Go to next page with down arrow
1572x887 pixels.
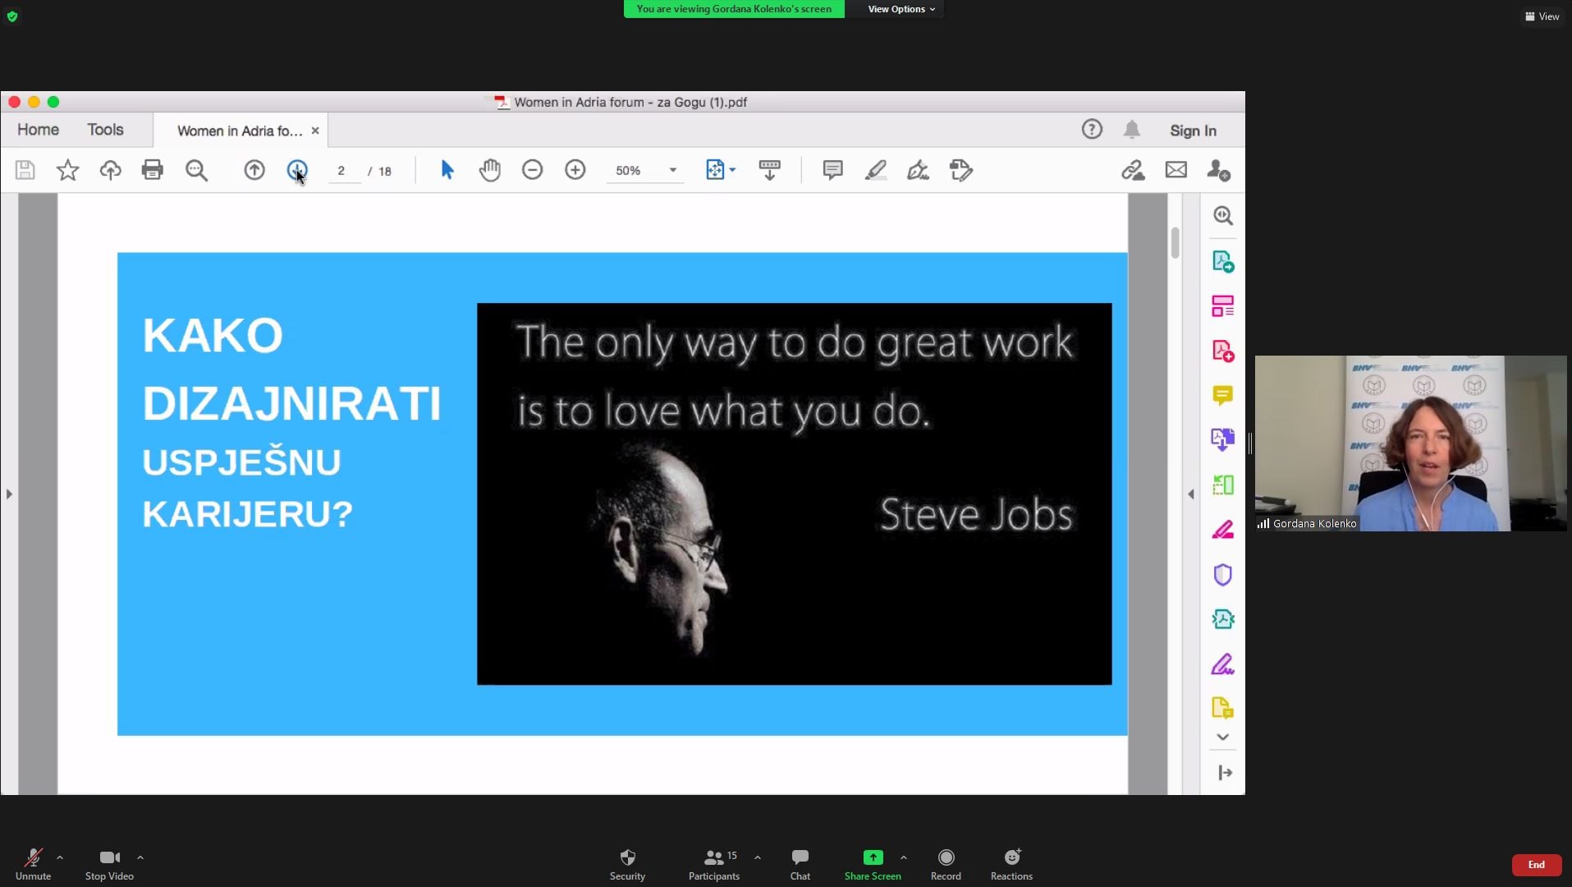click(297, 170)
